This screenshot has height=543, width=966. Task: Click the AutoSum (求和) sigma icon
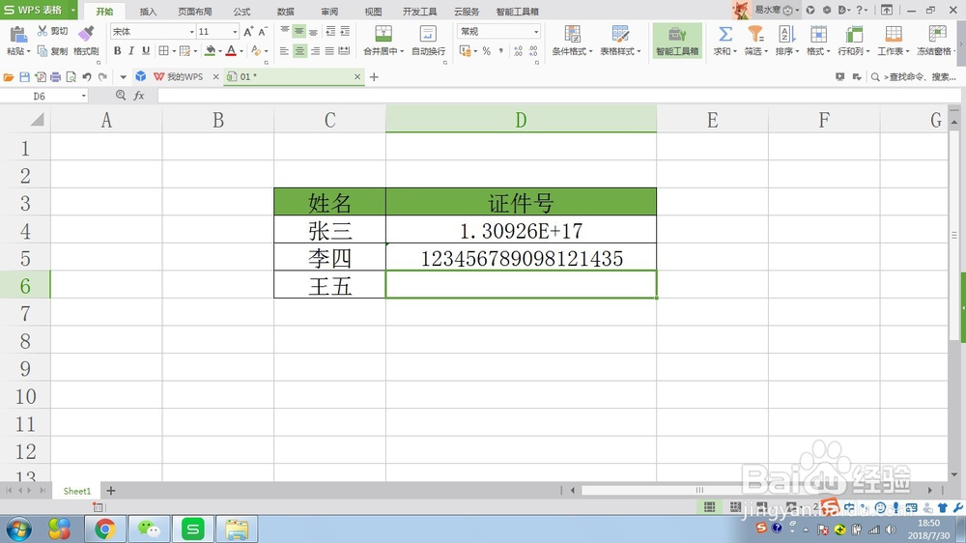pos(725,34)
